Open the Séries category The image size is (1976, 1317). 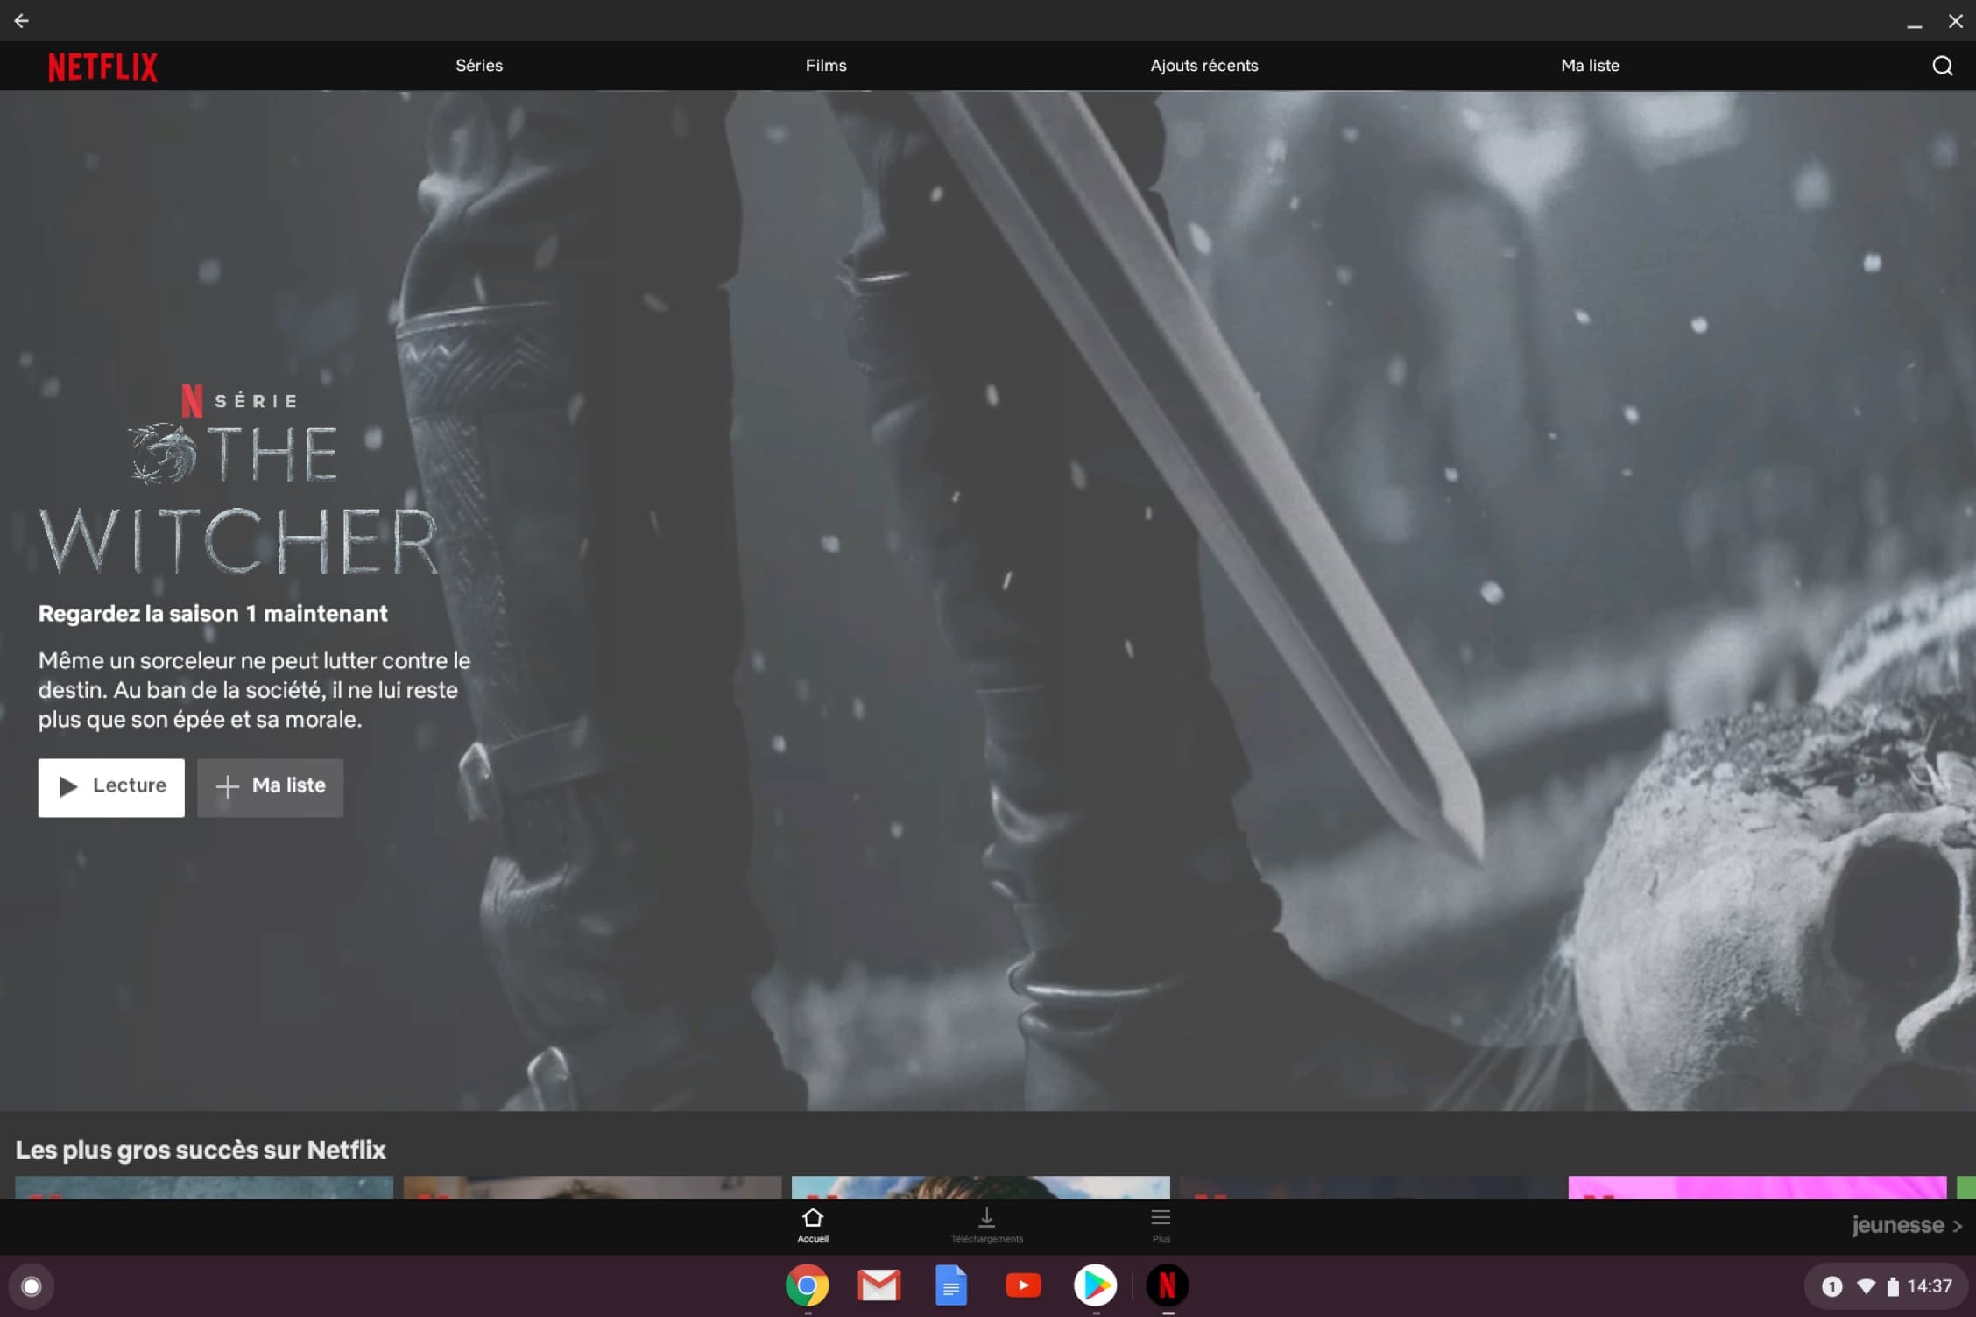pos(479,66)
